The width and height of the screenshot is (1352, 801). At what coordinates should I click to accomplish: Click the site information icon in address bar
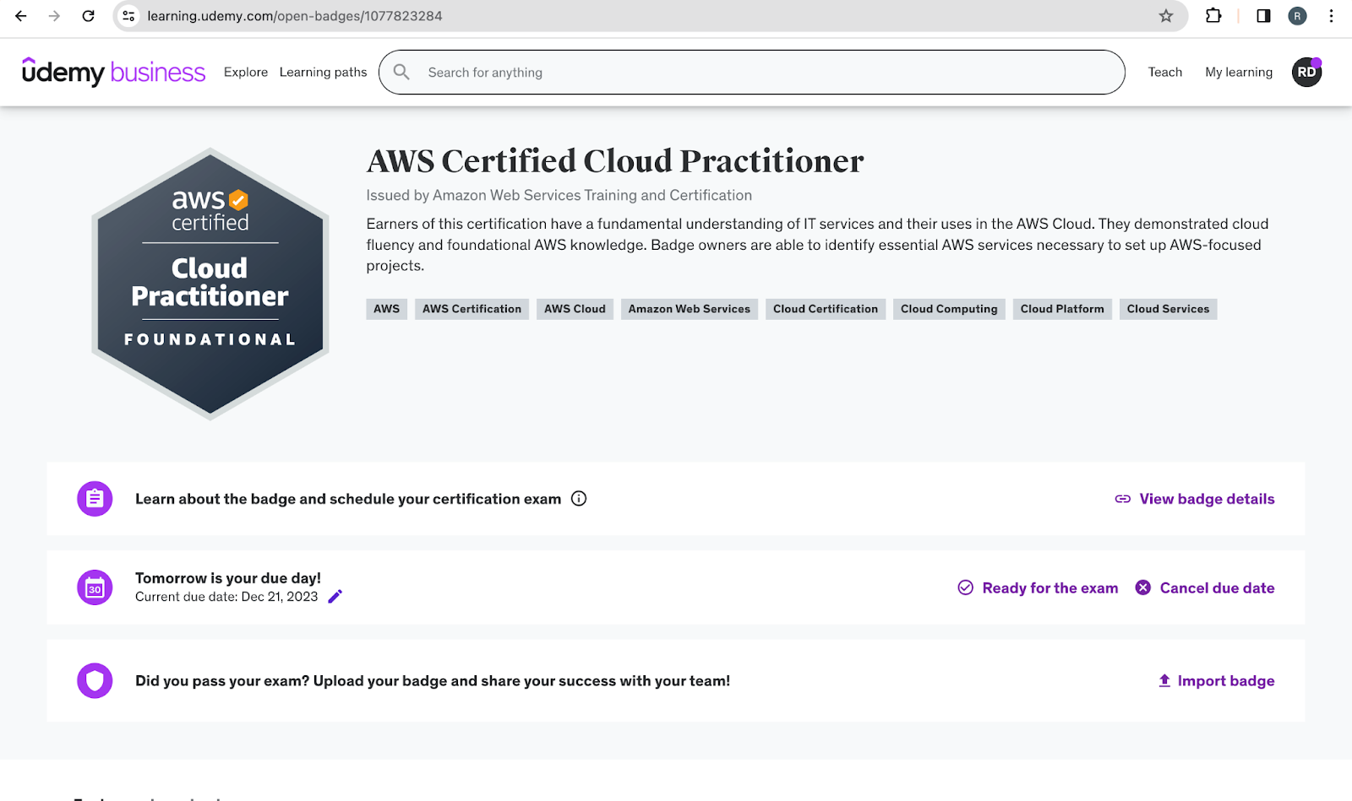(128, 16)
